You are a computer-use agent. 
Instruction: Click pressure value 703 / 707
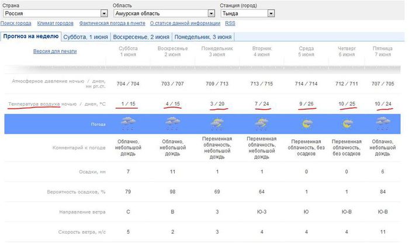173,84
